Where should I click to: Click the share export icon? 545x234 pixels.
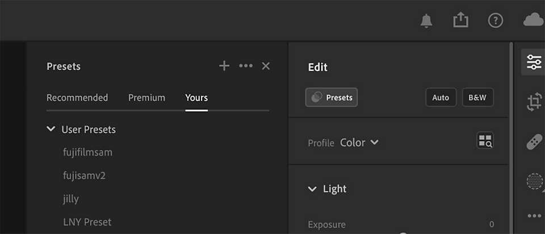click(x=460, y=20)
